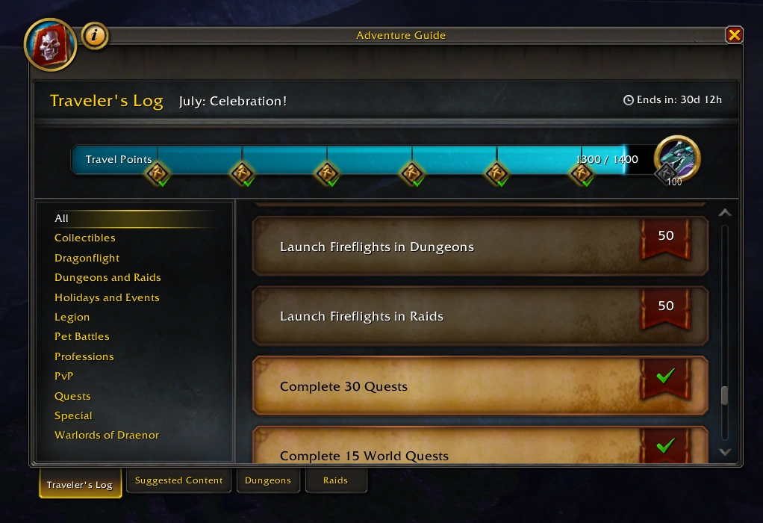Click the dragon mount reward icon
Screen dimensions: 763x523
(677, 158)
